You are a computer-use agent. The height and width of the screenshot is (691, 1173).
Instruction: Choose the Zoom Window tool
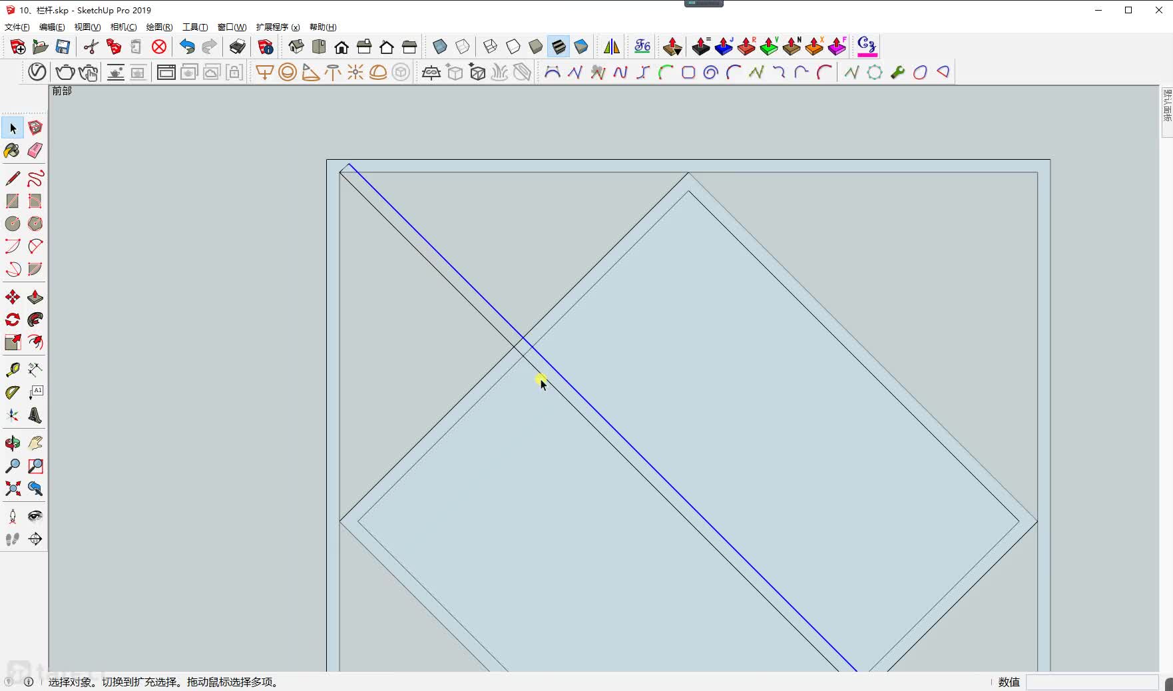coord(35,466)
